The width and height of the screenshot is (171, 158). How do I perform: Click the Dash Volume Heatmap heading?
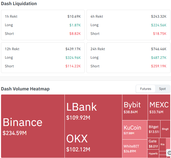coord(25,89)
